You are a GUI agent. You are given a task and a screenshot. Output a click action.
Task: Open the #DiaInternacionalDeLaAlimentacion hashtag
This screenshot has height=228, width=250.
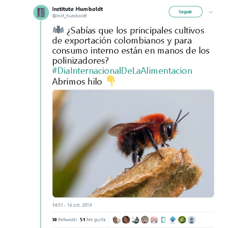tap(122, 71)
